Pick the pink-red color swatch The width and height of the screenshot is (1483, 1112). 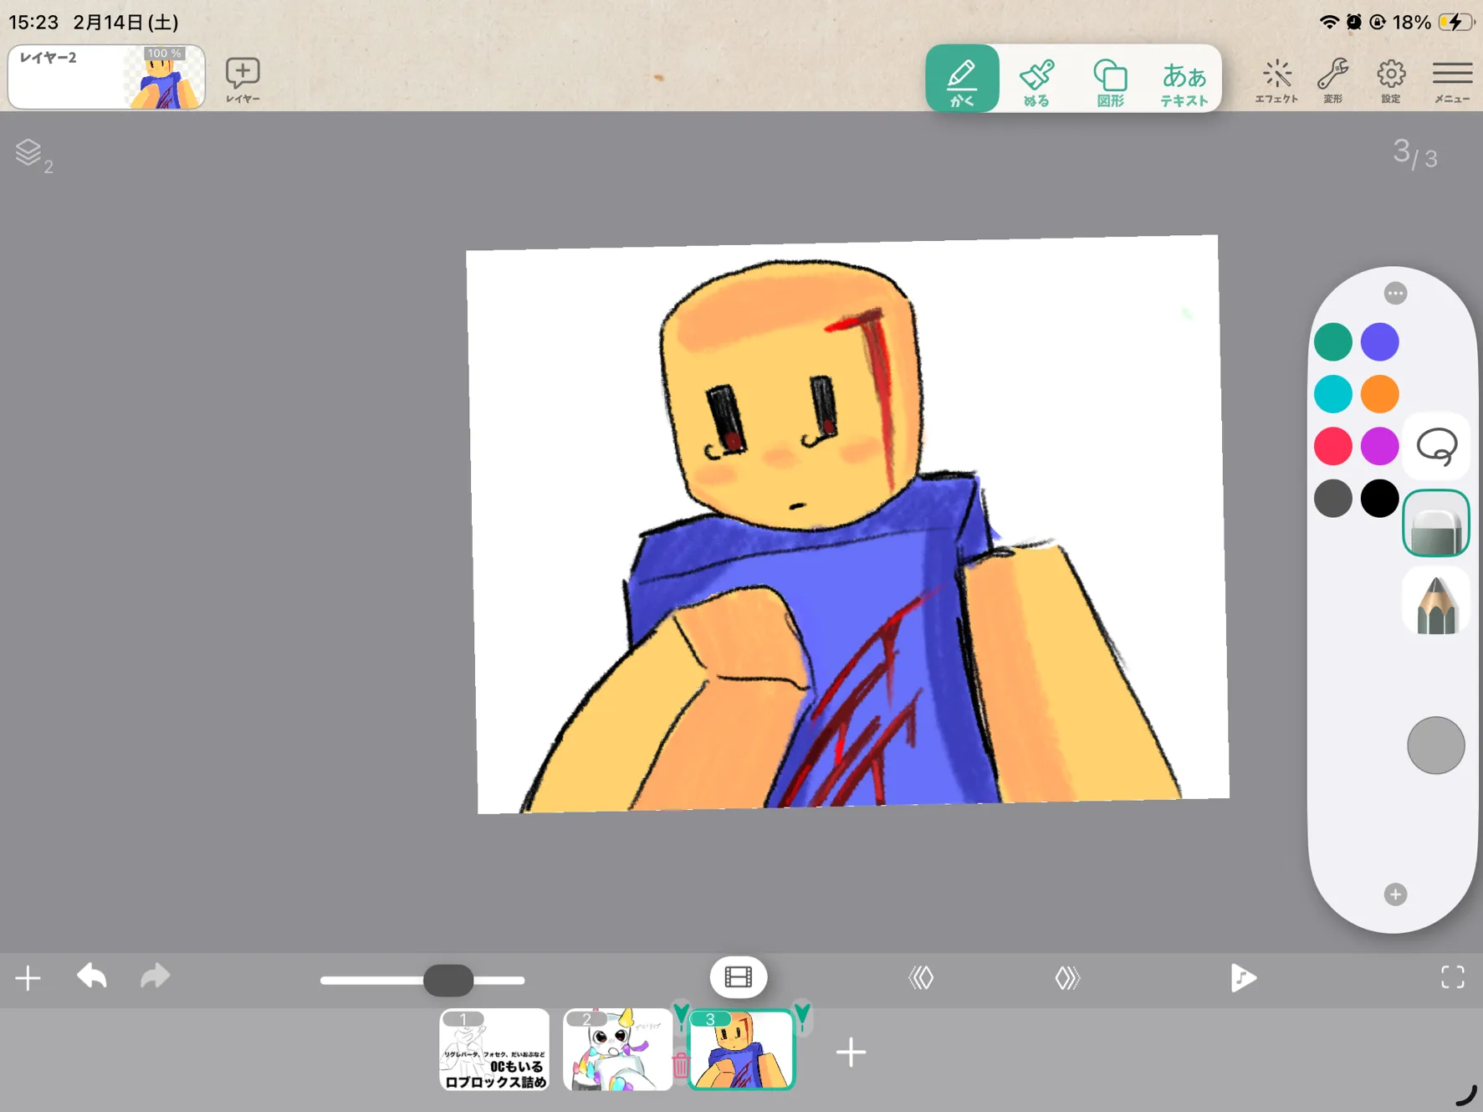coord(1332,446)
